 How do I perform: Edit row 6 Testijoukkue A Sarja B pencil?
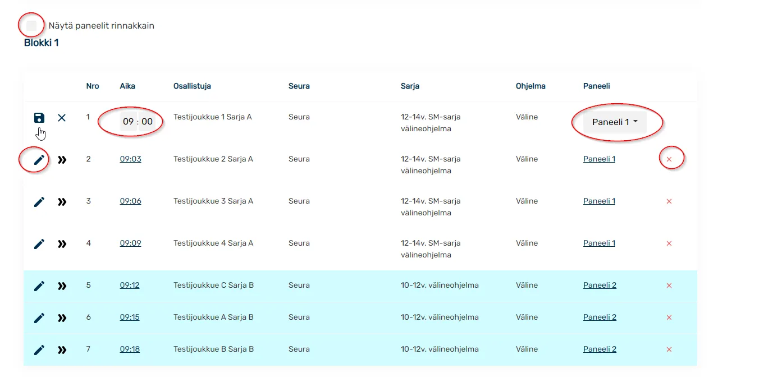39,318
